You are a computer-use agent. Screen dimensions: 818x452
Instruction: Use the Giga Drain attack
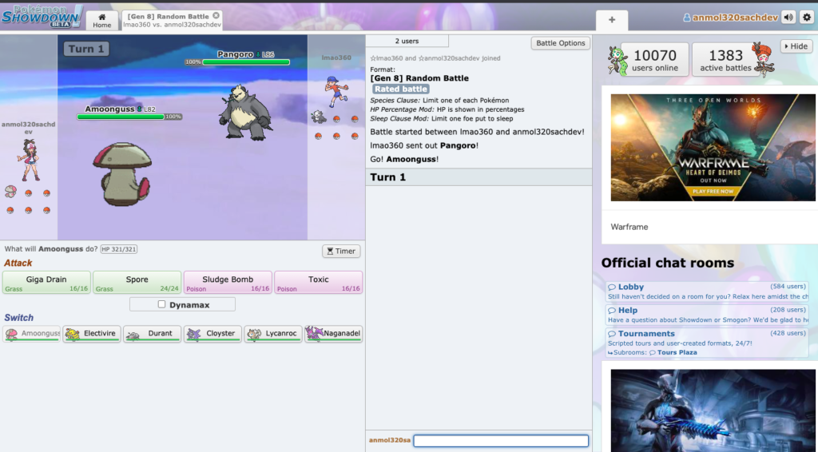(46, 283)
